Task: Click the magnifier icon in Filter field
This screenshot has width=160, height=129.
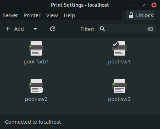Action: point(102,29)
